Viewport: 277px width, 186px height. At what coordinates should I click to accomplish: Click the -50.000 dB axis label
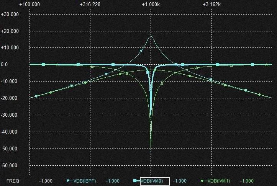click(10, 148)
